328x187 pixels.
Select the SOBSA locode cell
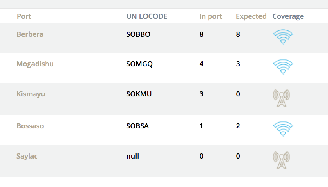137,126
